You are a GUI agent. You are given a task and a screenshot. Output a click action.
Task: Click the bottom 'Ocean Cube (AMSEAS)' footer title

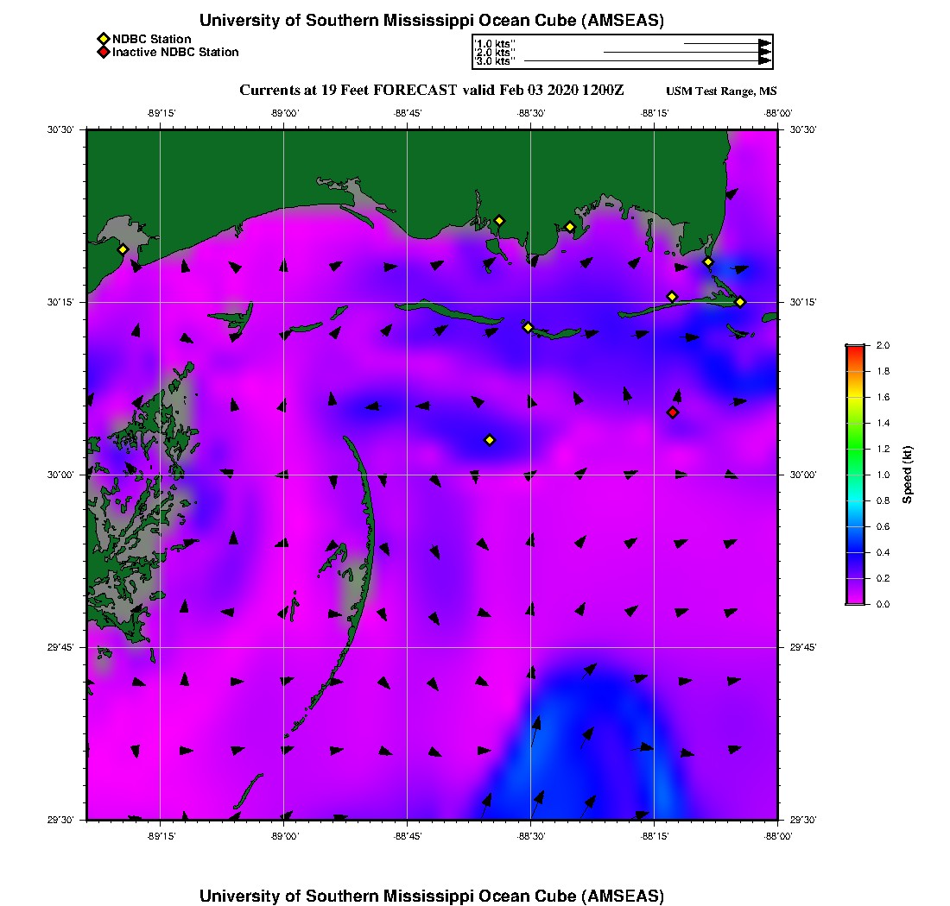tap(432, 896)
